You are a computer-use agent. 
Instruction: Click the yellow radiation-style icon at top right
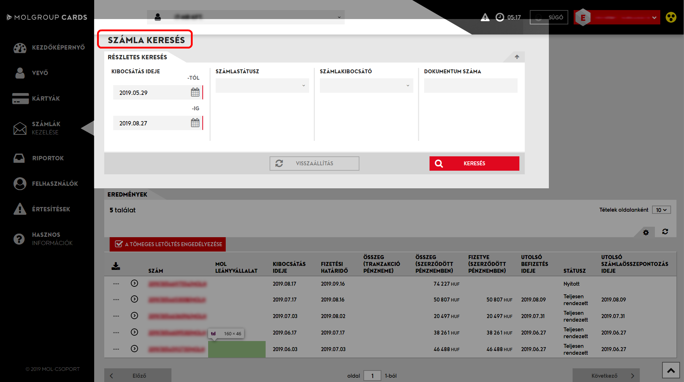click(x=671, y=17)
